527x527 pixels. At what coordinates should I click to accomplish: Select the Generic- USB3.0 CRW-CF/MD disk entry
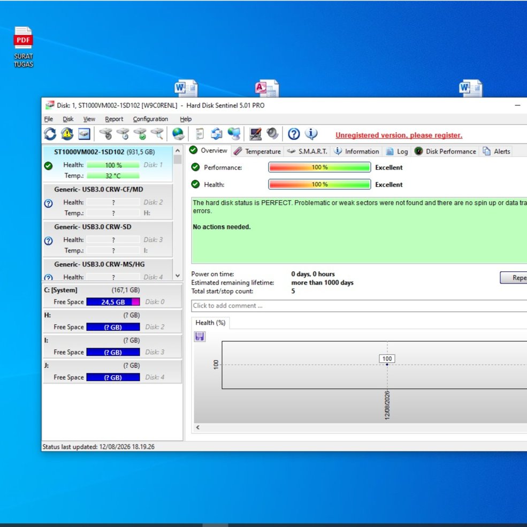pyautogui.click(x=108, y=201)
